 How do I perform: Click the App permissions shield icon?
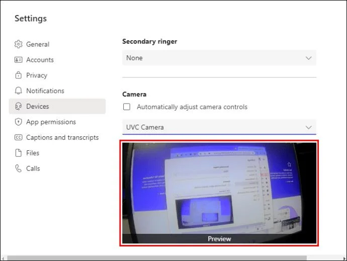[19, 122]
